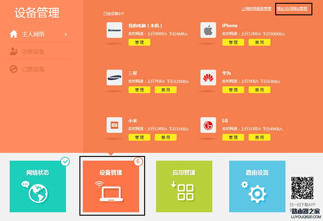Click the laptop wifi icon in 设备管理 tile
Image resolution: width=323 pixels, height=221 pixels.
[109, 192]
